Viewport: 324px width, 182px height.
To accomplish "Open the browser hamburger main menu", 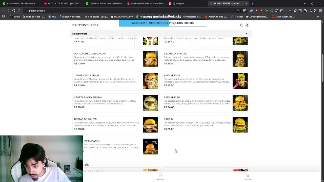I will (x=320, y=11).
